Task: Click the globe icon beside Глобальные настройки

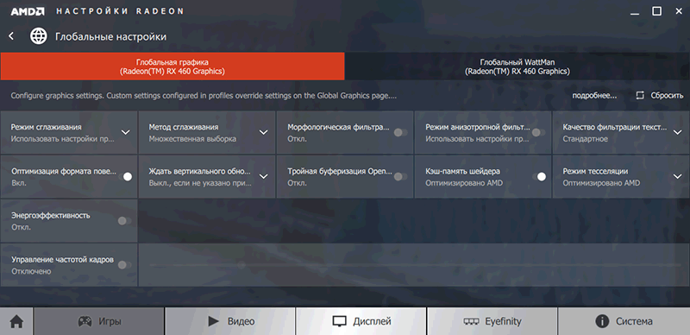Action: pyautogui.click(x=38, y=36)
